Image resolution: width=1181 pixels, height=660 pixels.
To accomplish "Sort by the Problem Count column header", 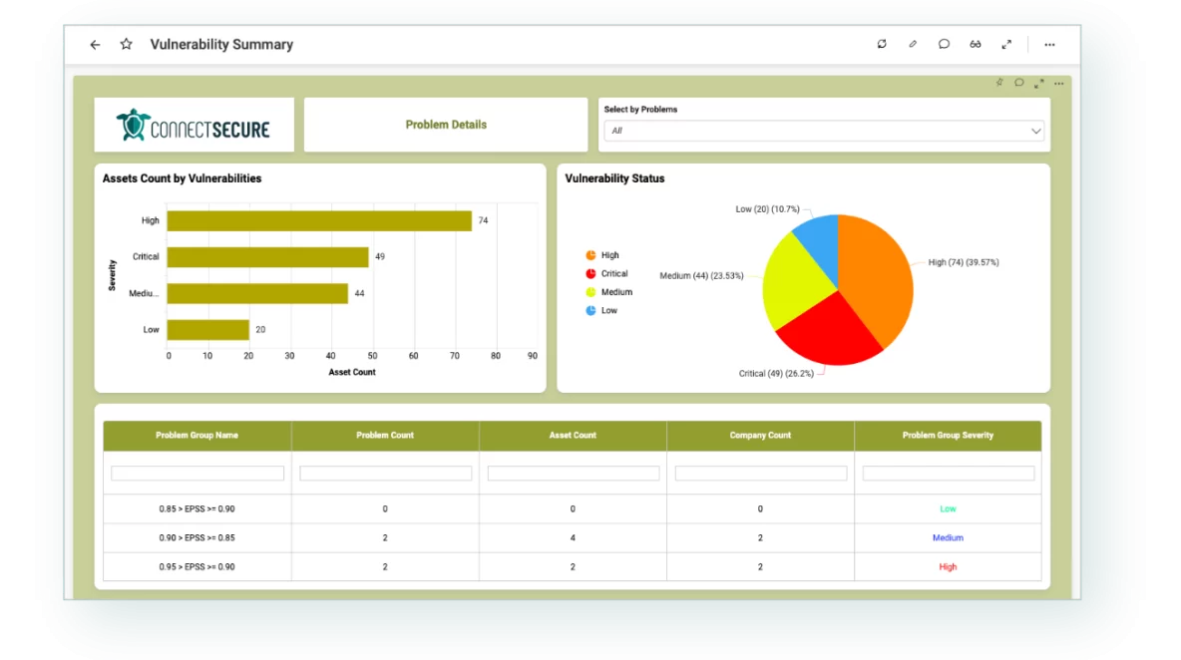I will pos(385,436).
